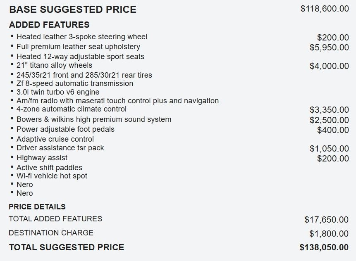356x261 pixels.
Task: Select the 3.0l twin turbo v6 engine item
Action: [x=58, y=92]
